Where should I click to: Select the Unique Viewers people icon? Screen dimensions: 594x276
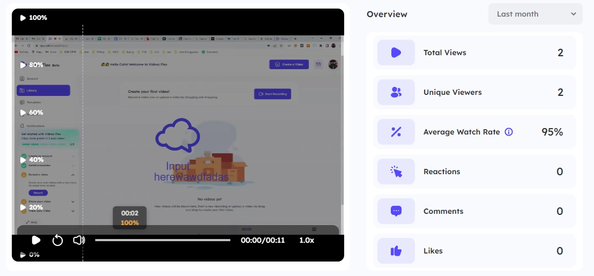point(396,92)
